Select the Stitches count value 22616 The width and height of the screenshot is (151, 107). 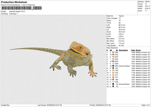(x=147, y=1)
